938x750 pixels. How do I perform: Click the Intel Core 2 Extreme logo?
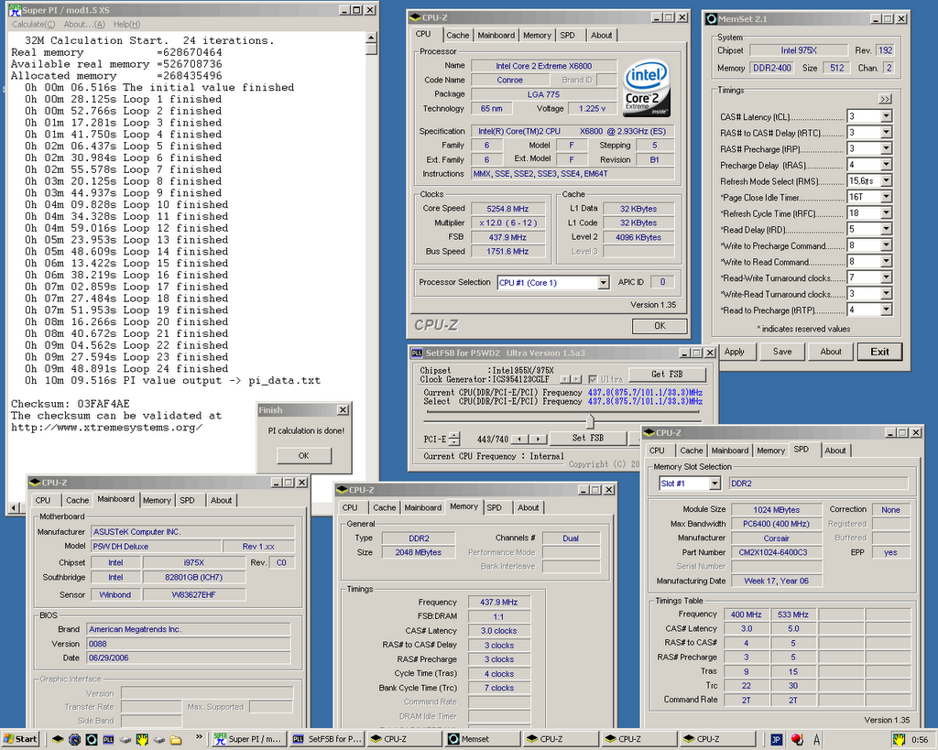pyautogui.click(x=646, y=88)
